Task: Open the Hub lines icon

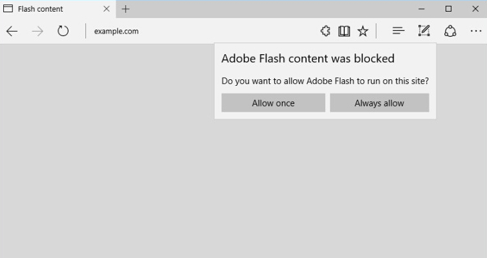Action: (398, 31)
